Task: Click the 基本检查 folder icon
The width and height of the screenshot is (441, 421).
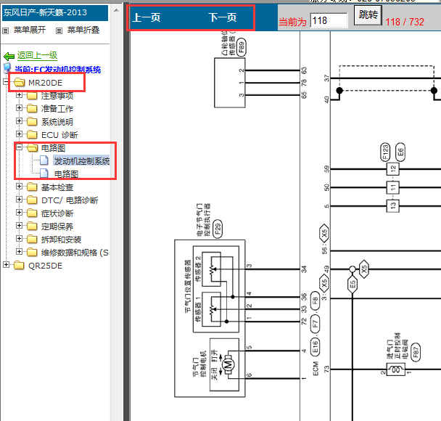Action: coord(32,187)
